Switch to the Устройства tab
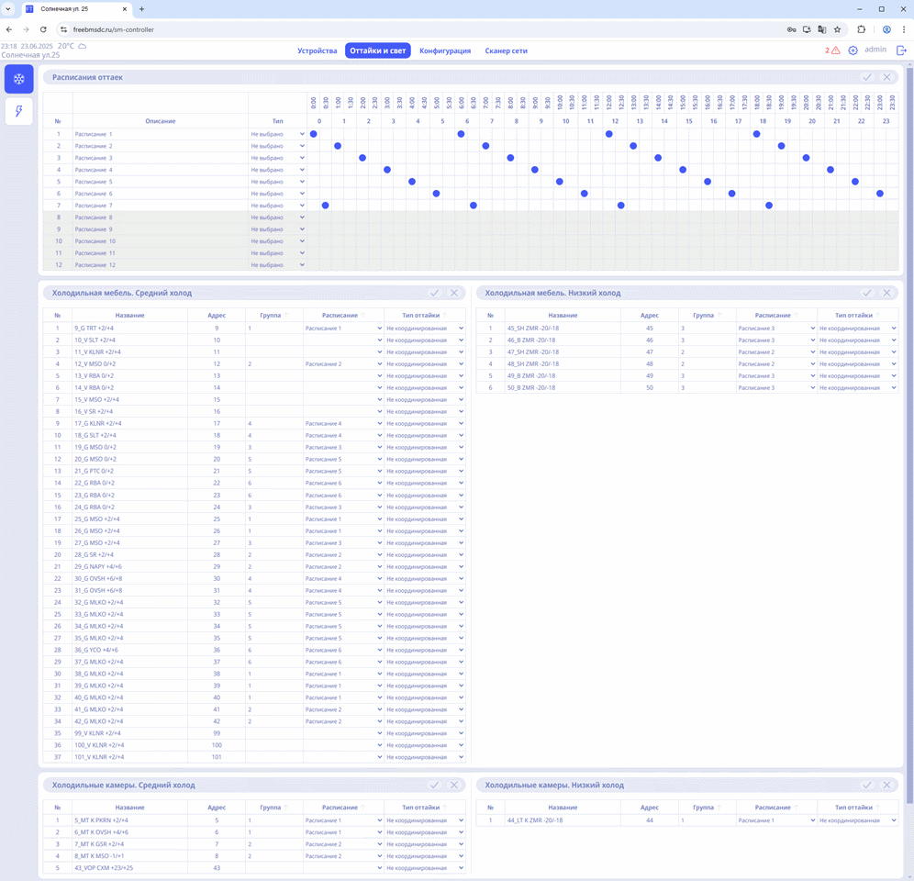This screenshot has width=914, height=881. pyautogui.click(x=318, y=50)
